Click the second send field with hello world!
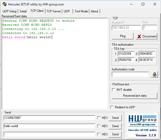Viewport: 161px width, 140px height. 49,126
